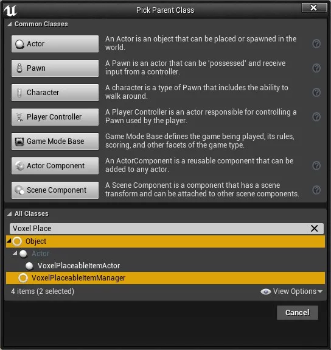Screen dimensions: 331x350
Task: Open help for the Actor Component class
Action: (316, 166)
